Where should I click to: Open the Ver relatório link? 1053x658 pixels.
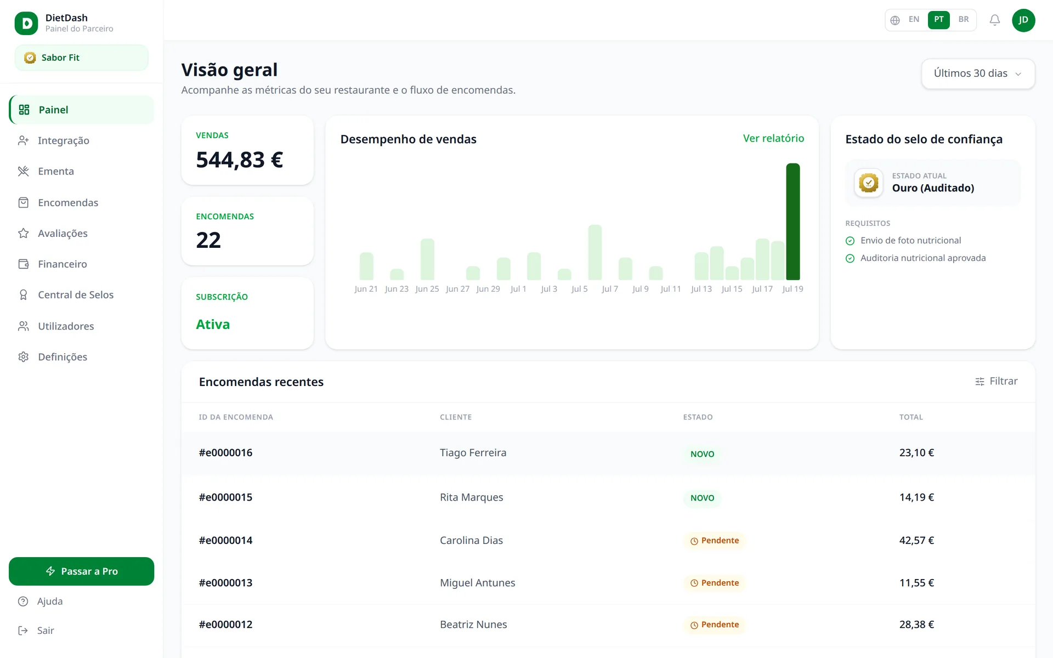(x=773, y=138)
